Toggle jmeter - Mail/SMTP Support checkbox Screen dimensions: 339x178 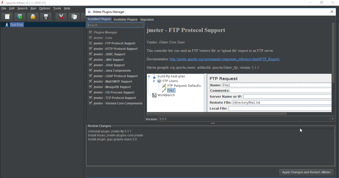click(90, 81)
